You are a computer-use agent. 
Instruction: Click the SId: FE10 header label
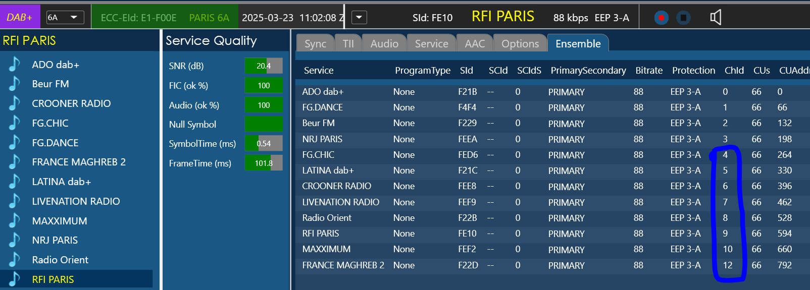[432, 18]
